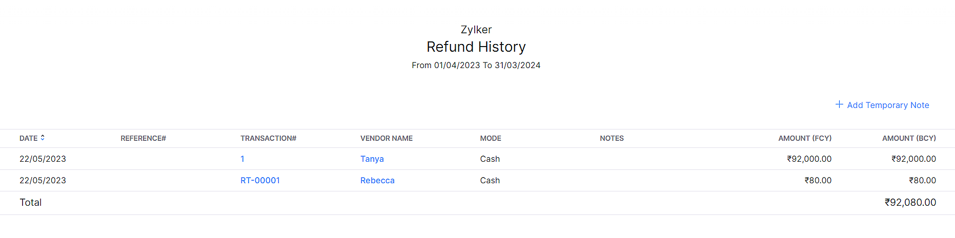
Task: Click the plus icon beside Add Temporary Note
Action: (839, 104)
